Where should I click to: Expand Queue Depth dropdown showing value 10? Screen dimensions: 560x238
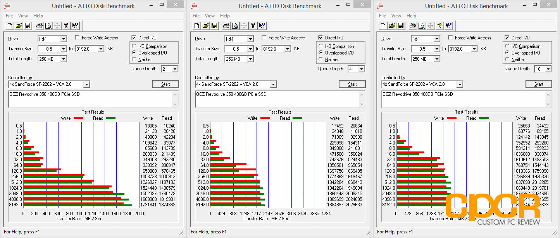[542, 69]
